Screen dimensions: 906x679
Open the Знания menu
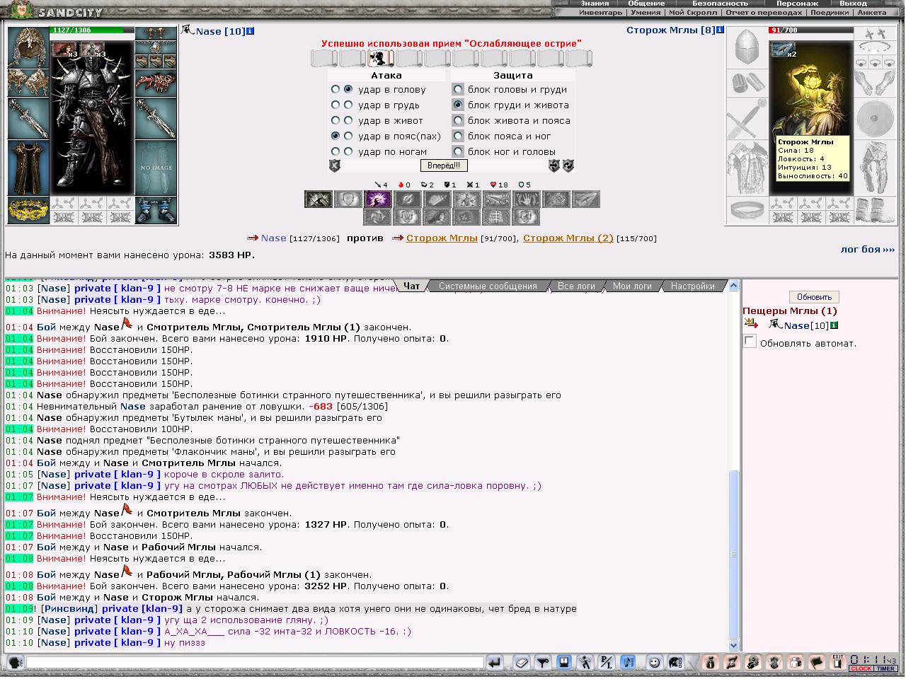595,4
